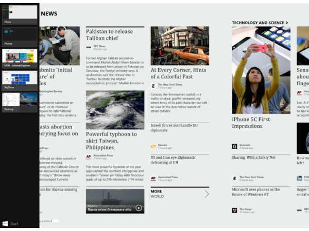Click the AP logo under US and Iran story
Viewport: 309px width, 231px height.
153,178
